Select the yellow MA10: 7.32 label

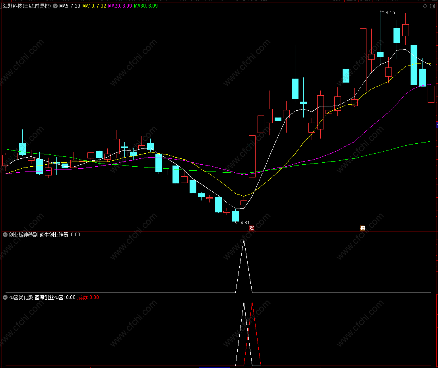pos(94,6)
